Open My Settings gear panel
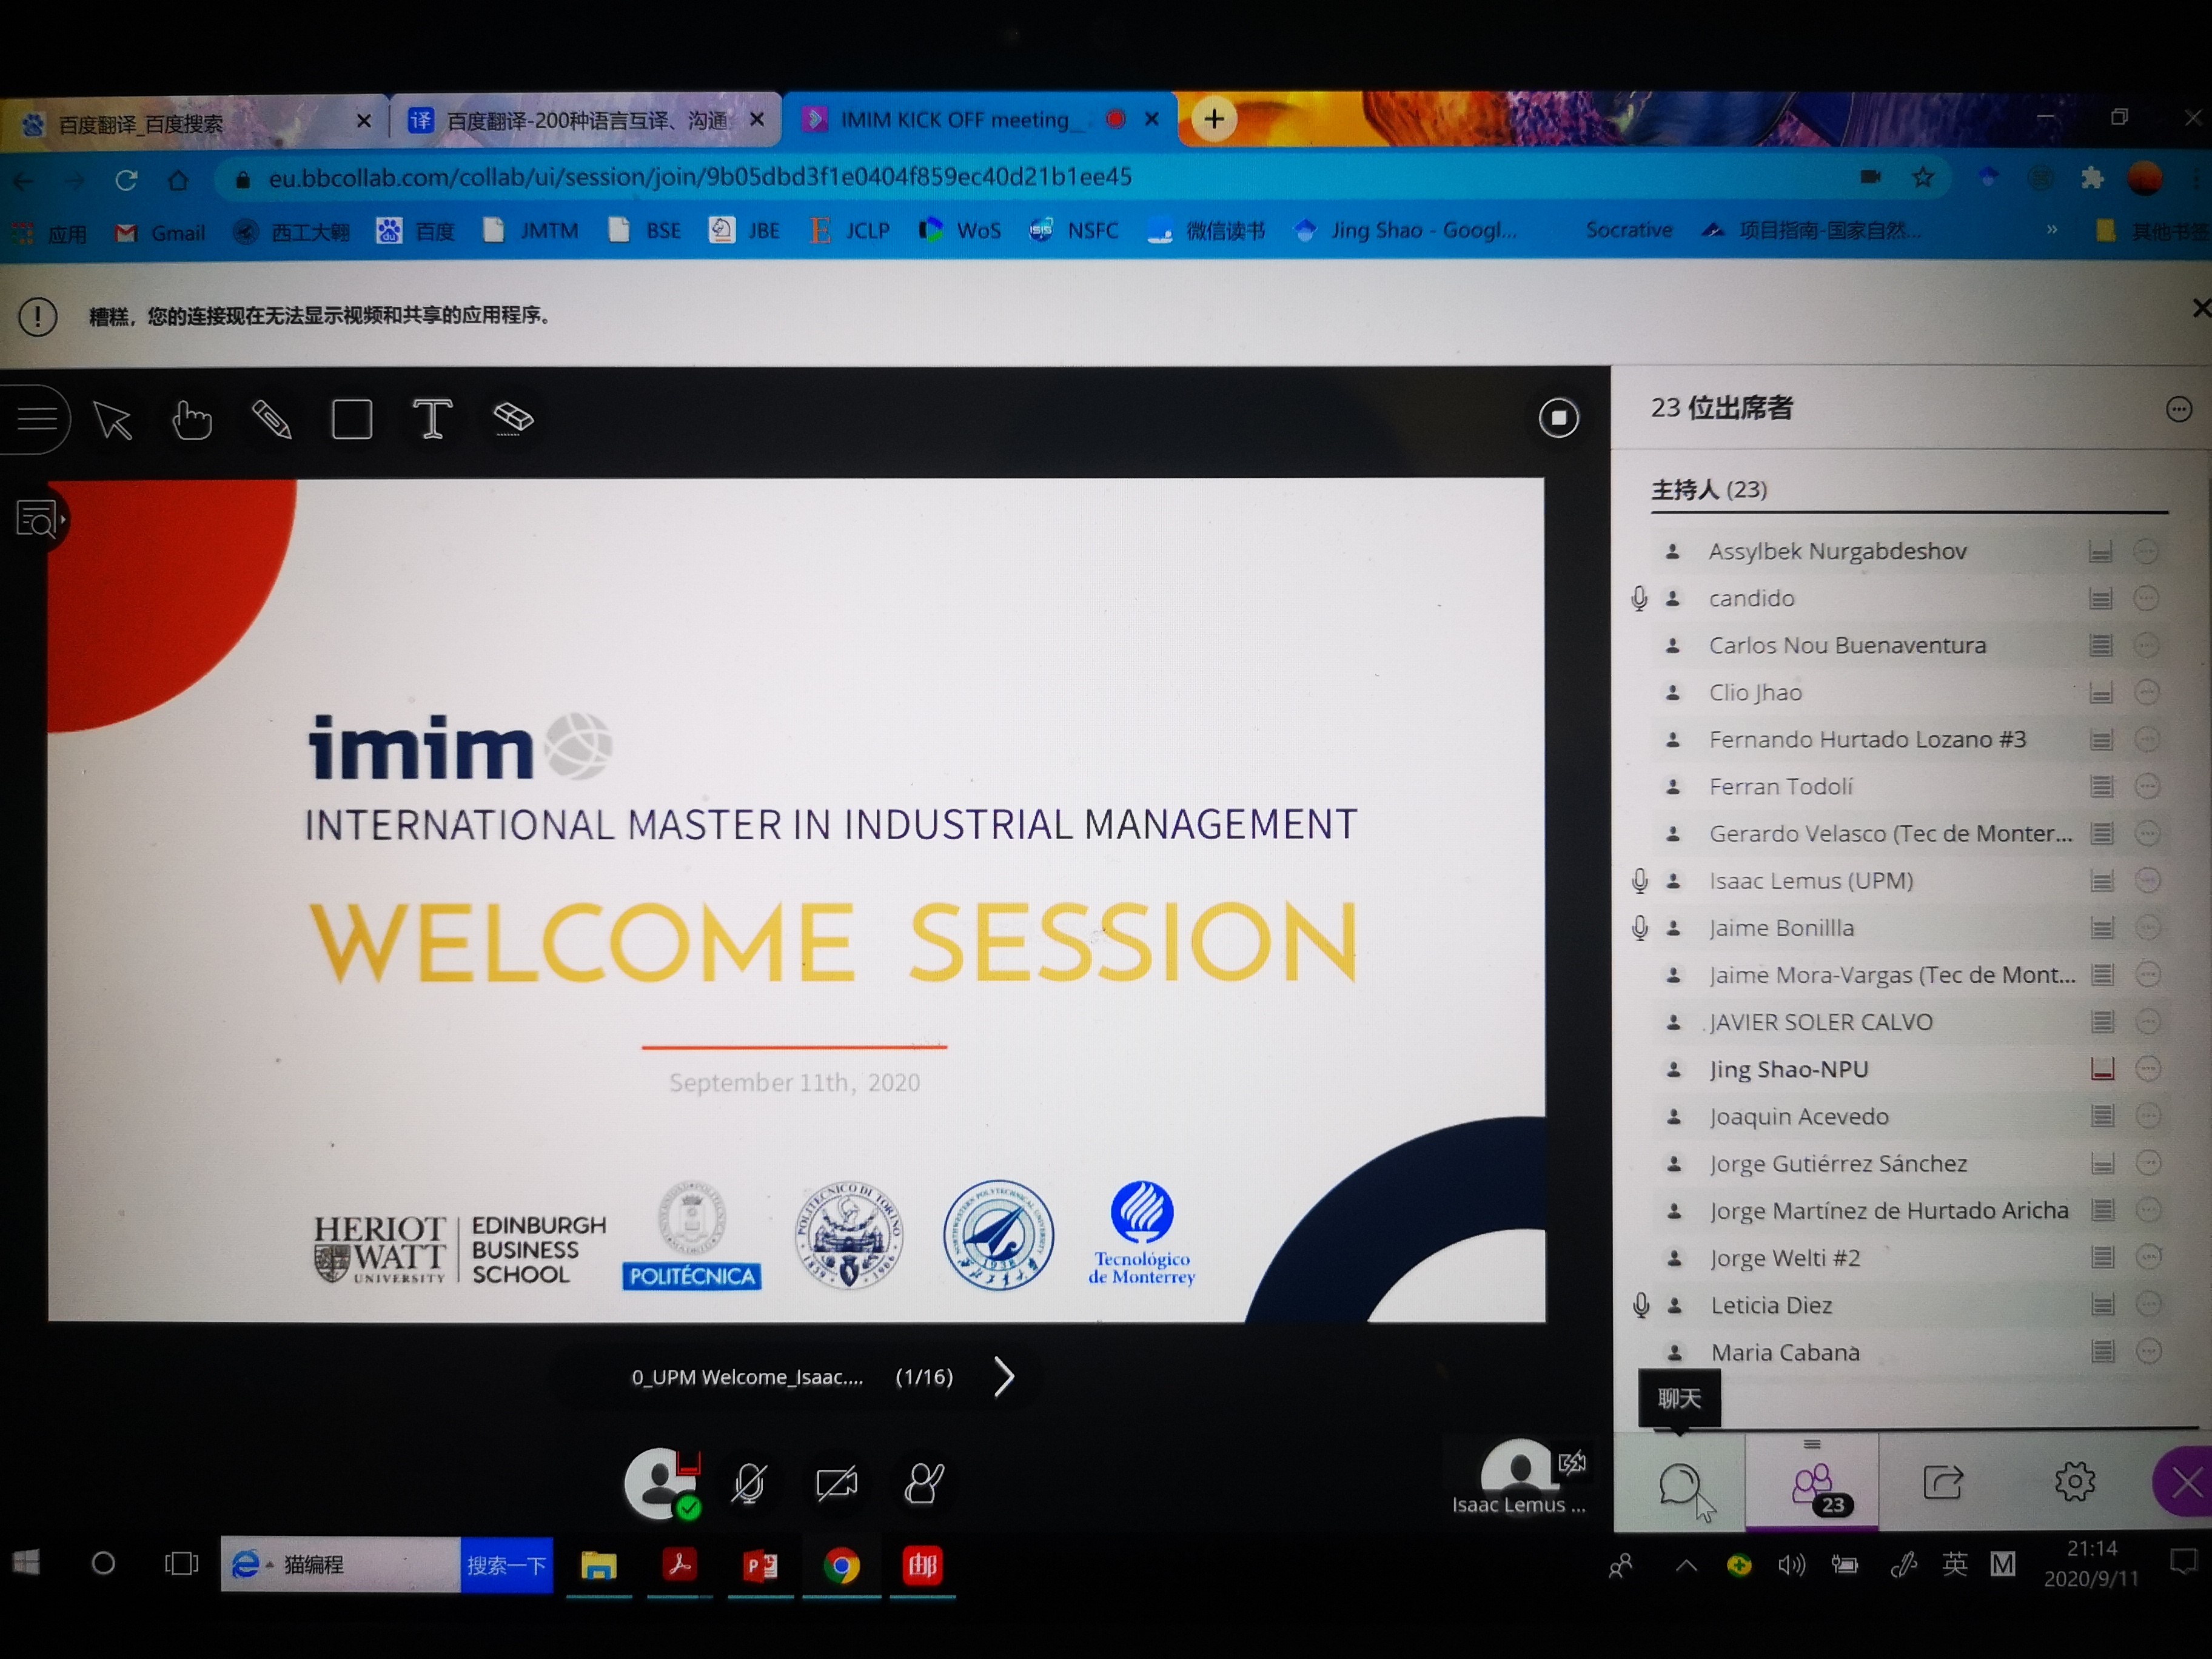2212x1659 pixels. point(2074,1482)
